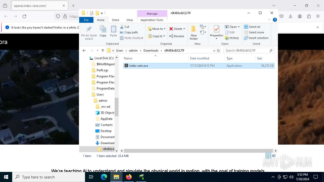The image size is (324, 182).
Task: Open Copy to dropdown
Action: [x=157, y=36]
